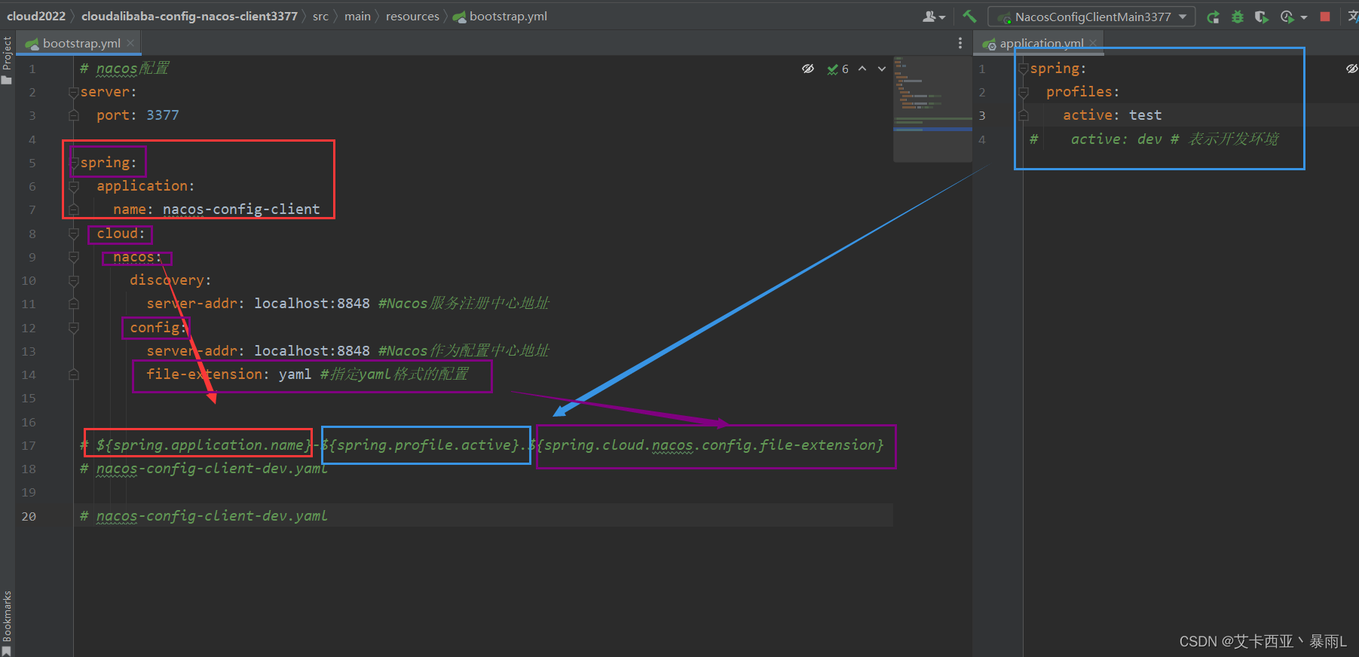Image resolution: width=1359 pixels, height=657 pixels.
Task: Click the code minimap preview in bootstrap.yml
Action: coord(932,108)
